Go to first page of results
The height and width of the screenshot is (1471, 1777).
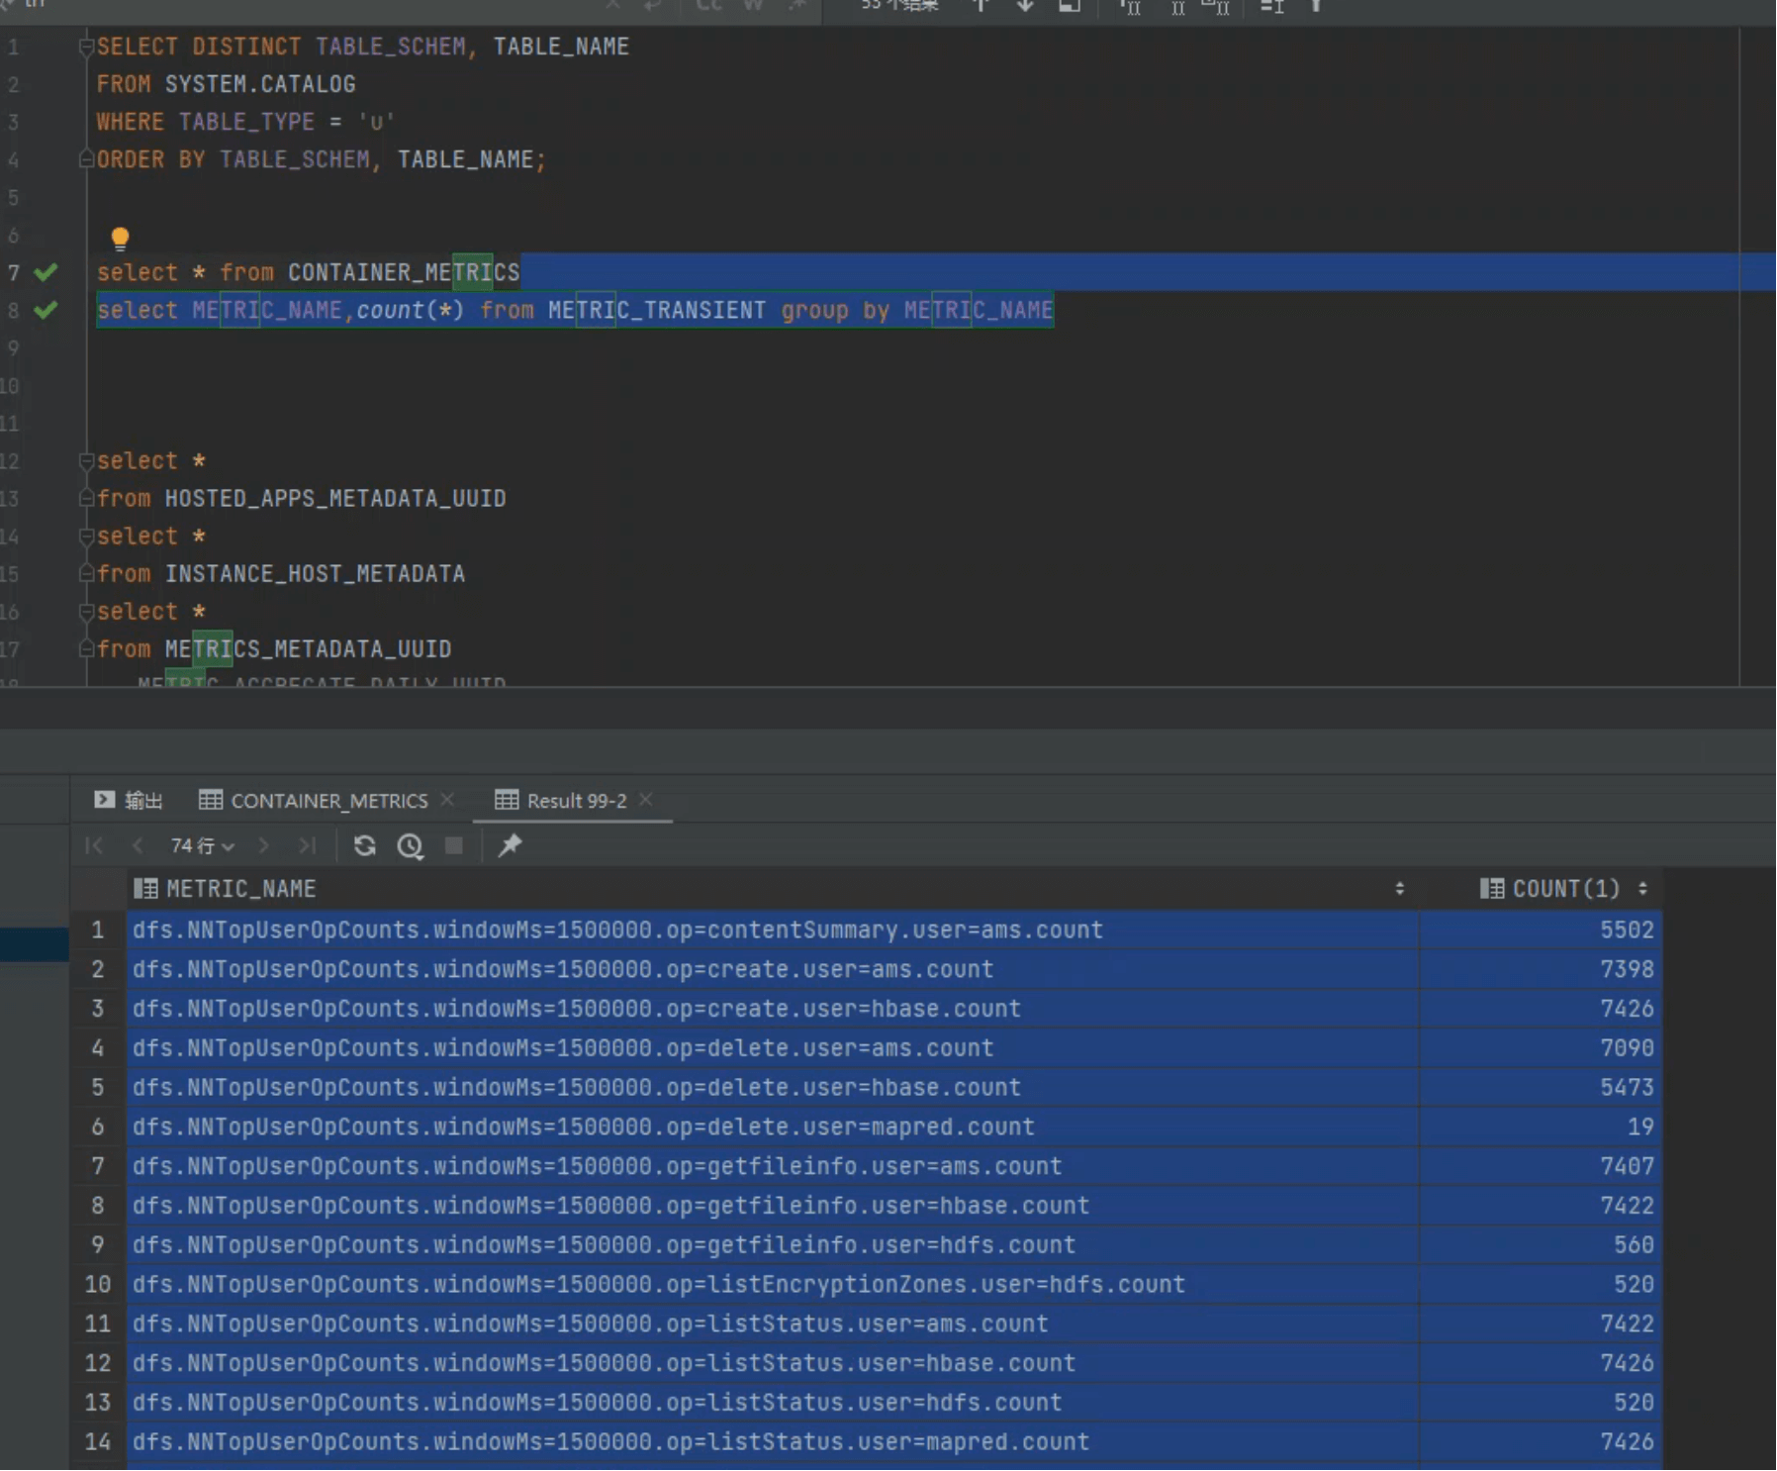(94, 845)
